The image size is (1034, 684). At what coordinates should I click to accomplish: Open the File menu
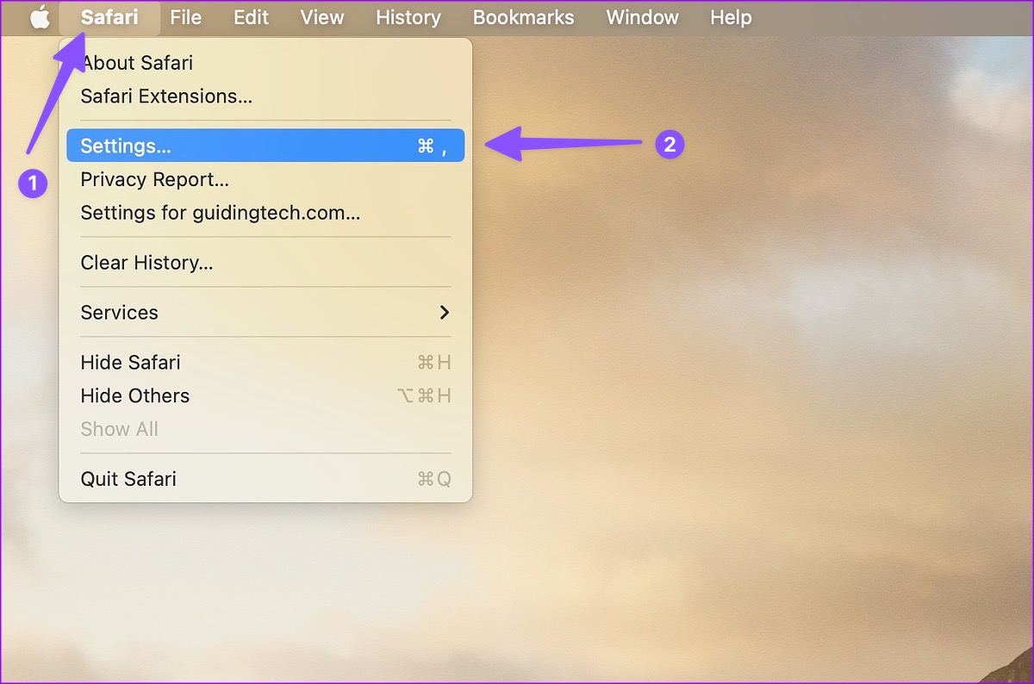pos(185,17)
